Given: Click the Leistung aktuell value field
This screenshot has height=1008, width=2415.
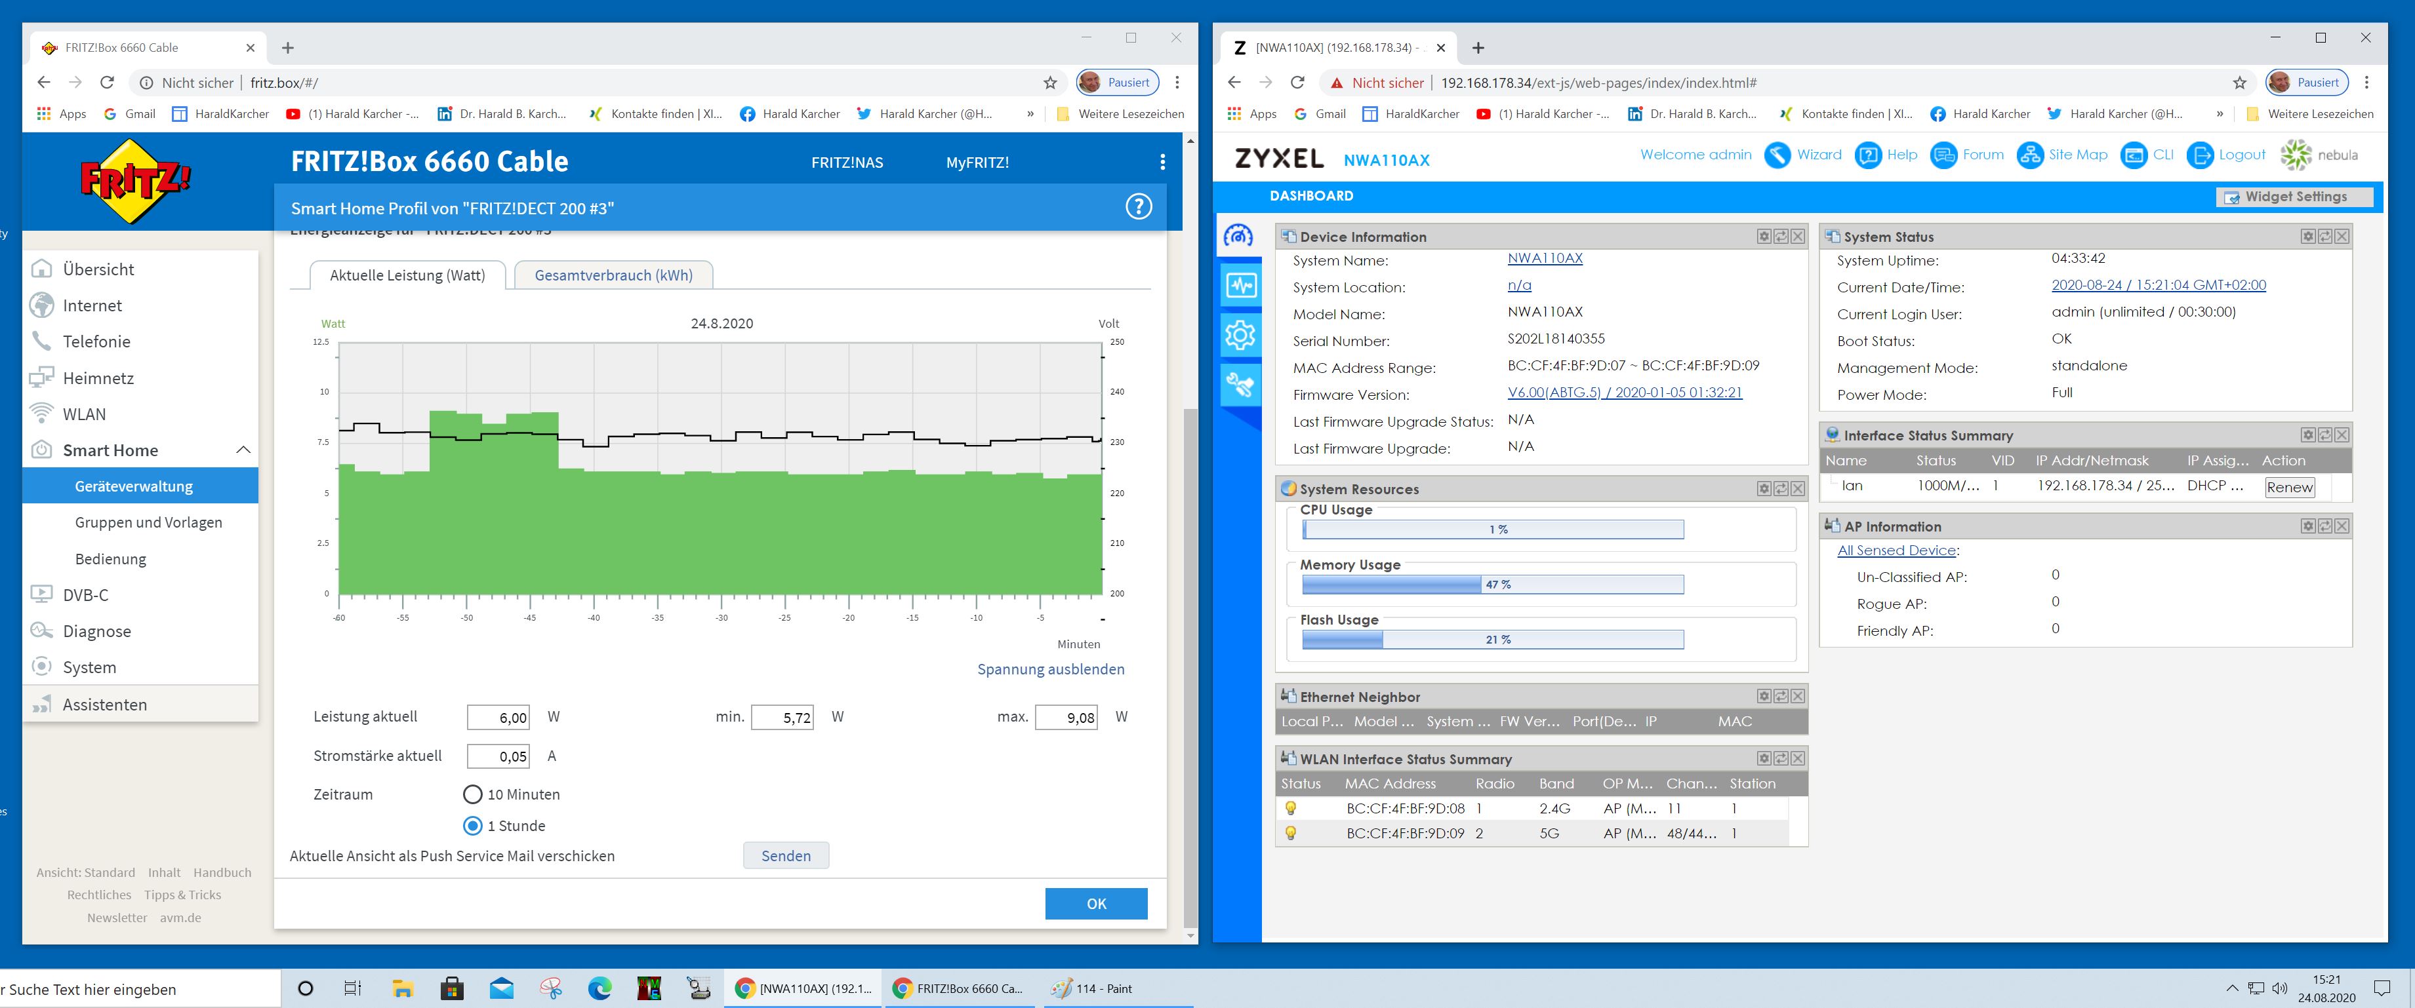Looking at the screenshot, I should point(498,718).
